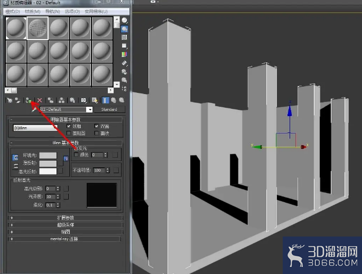Open the Sample Type sphere flyout
This screenshot has width=362, height=274.
[x=124, y=21]
